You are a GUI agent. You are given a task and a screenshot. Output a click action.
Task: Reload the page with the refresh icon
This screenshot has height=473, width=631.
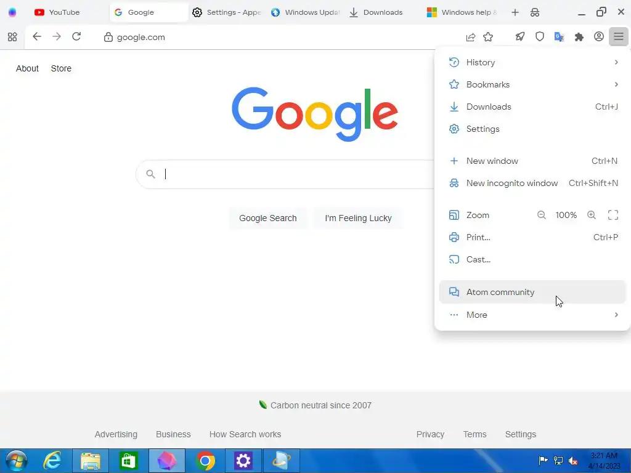click(x=76, y=36)
